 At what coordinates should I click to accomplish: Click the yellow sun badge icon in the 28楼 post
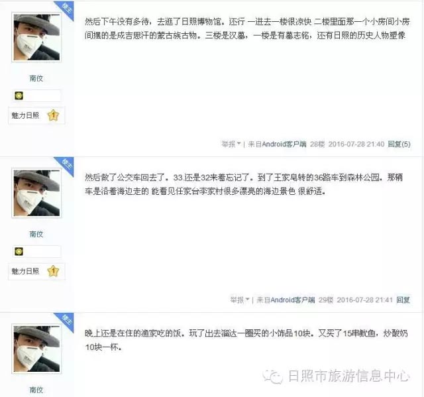(x=19, y=95)
